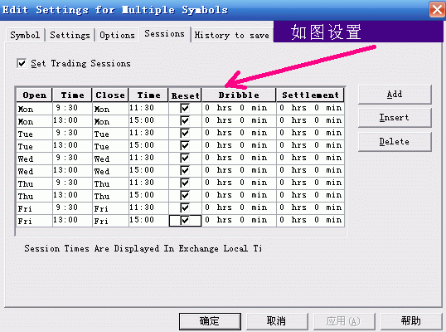This screenshot has height=332, width=446.
Task: Uncheck Reset for Mon 9:30 session
Action: [x=185, y=108]
